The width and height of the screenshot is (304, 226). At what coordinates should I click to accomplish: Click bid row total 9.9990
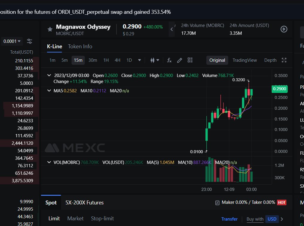pyautogui.click(x=19, y=201)
